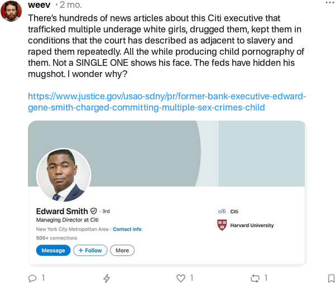Click the weev user avatar
Screen dimensions: 335x283
(x=12, y=11)
